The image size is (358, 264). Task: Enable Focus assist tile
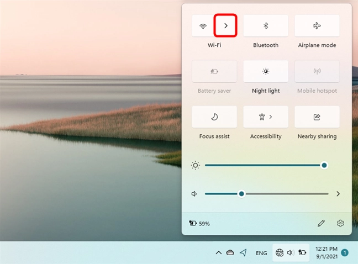point(214,117)
